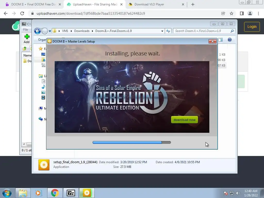Refresh the Explorer folder view
The height and width of the screenshot is (198, 264).
pyautogui.click(x=168, y=31)
